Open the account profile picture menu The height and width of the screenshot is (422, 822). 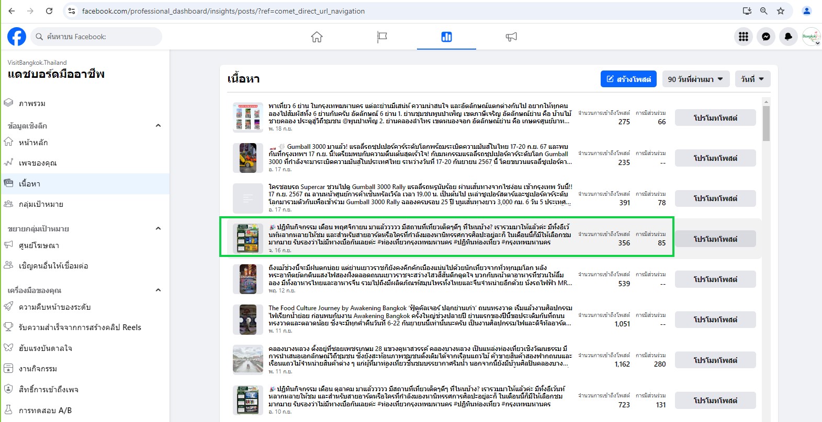[x=810, y=37]
